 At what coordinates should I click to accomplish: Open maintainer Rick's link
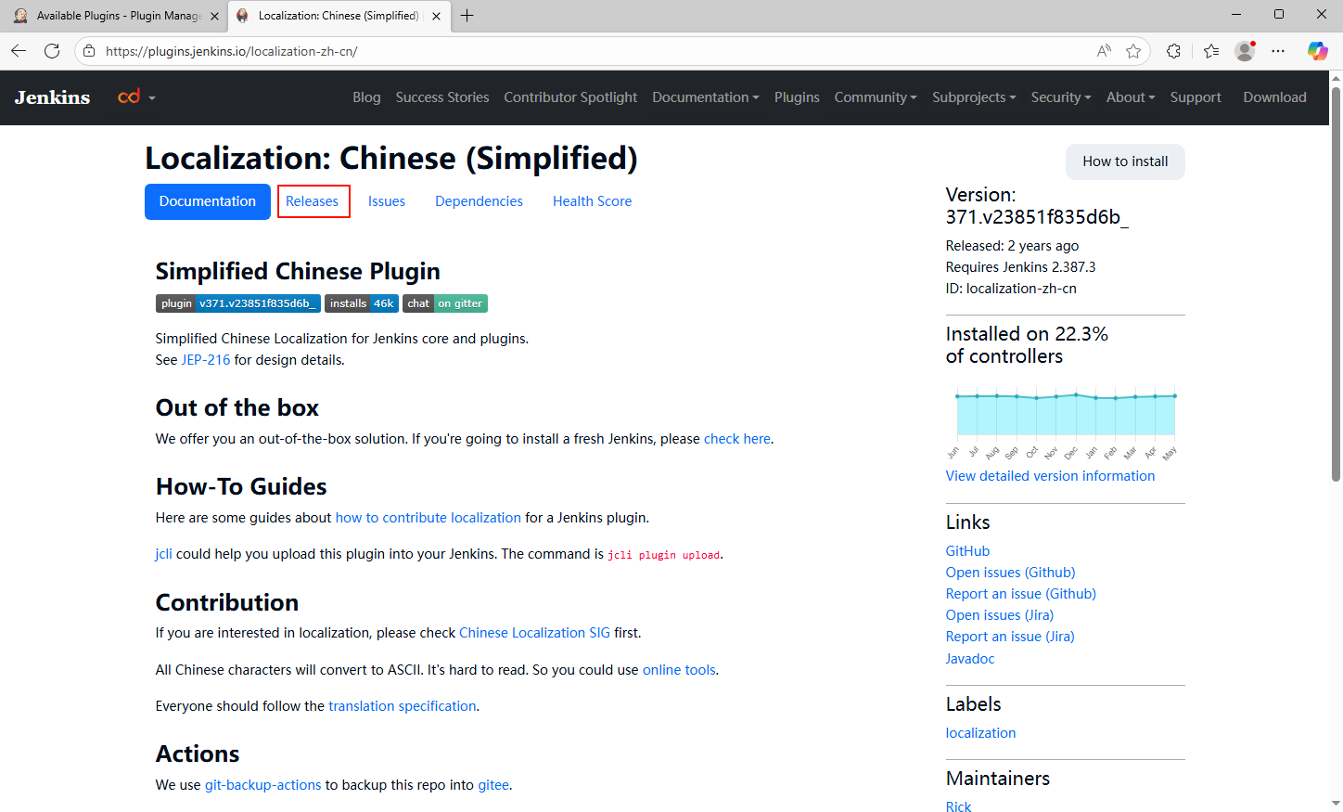tap(958, 806)
